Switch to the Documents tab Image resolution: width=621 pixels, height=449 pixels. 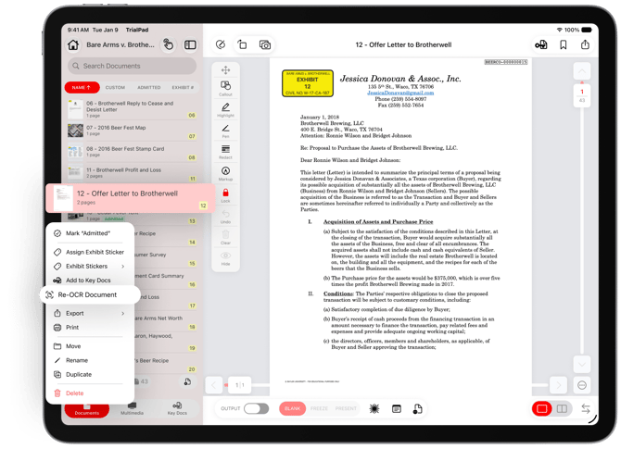pyautogui.click(x=87, y=409)
